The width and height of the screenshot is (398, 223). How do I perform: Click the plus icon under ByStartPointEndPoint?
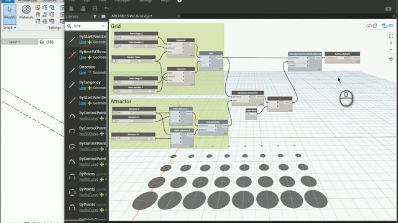click(90, 42)
